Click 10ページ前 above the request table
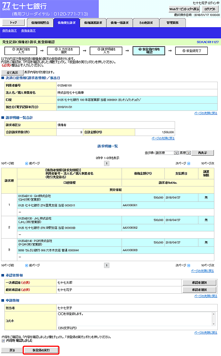The image size is (221, 356). (7, 163)
